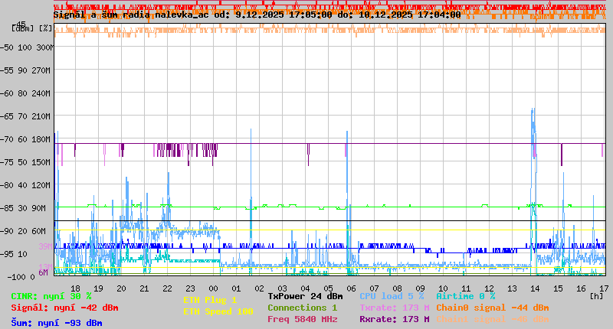Click the '-95 10' y-axis label

coord(14,254)
